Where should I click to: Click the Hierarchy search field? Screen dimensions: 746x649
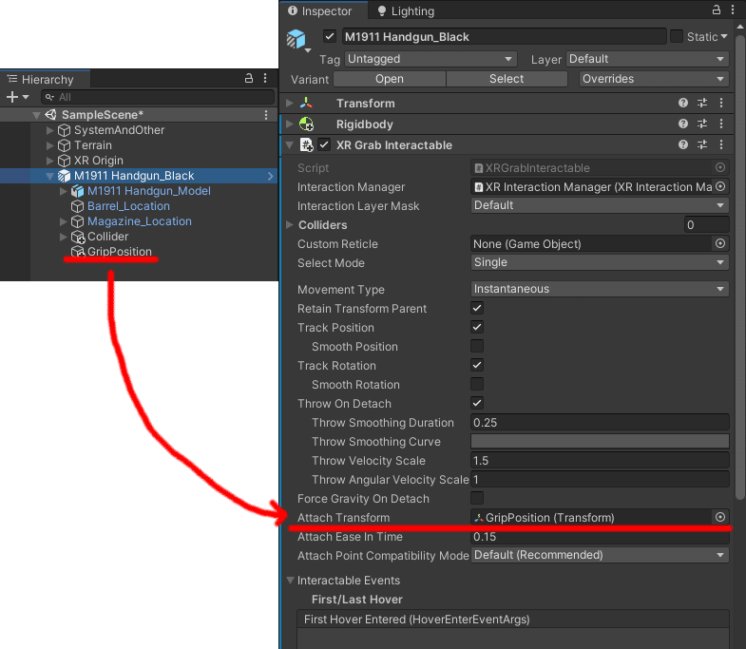click(158, 97)
